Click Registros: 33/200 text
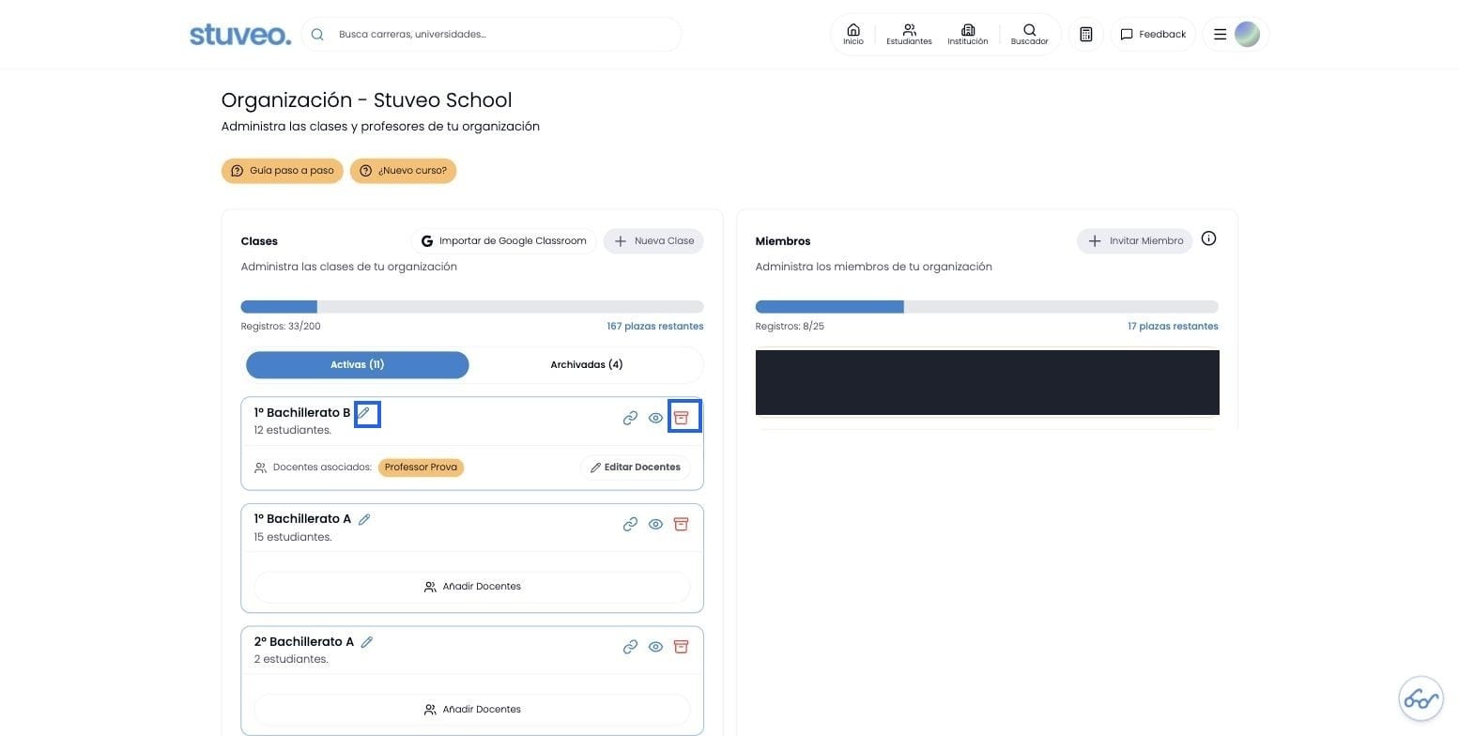Image resolution: width=1459 pixels, height=736 pixels. coord(281,327)
